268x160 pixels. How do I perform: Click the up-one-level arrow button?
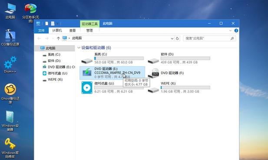(x=58, y=39)
